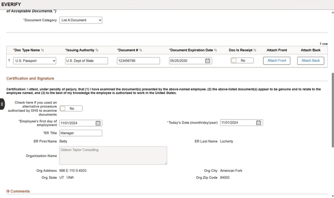Sort by Doc Type Name column
Viewport: 334px width, 198px height.
point(42,50)
